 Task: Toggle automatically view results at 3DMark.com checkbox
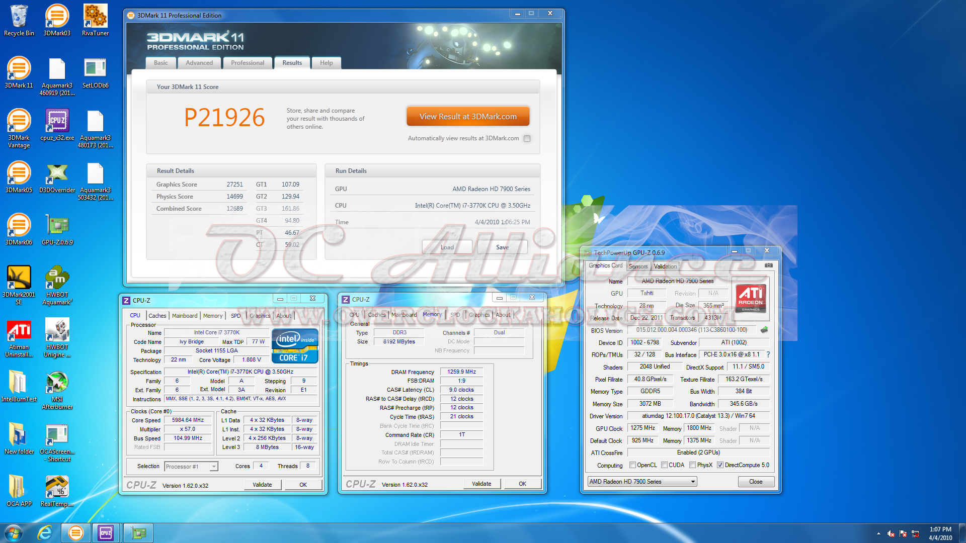point(527,138)
